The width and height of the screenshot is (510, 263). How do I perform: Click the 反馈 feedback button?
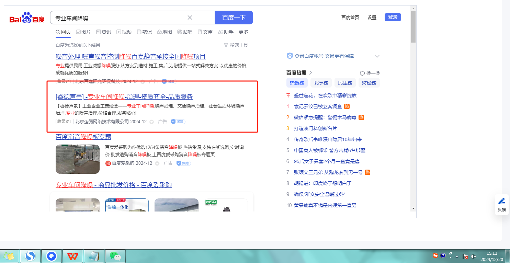click(502, 204)
